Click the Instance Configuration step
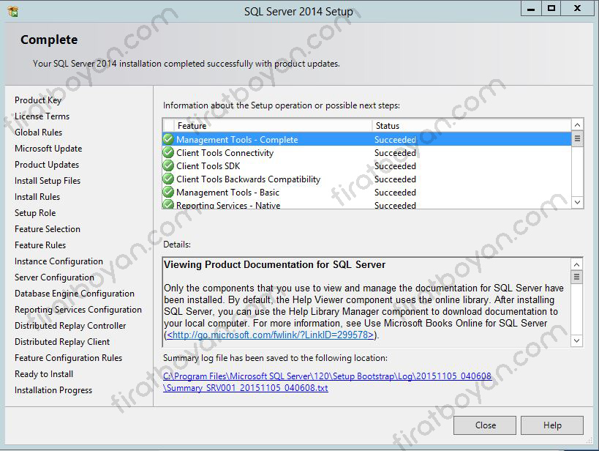Image resolution: width=599 pixels, height=451 pixels. [59, 261]
